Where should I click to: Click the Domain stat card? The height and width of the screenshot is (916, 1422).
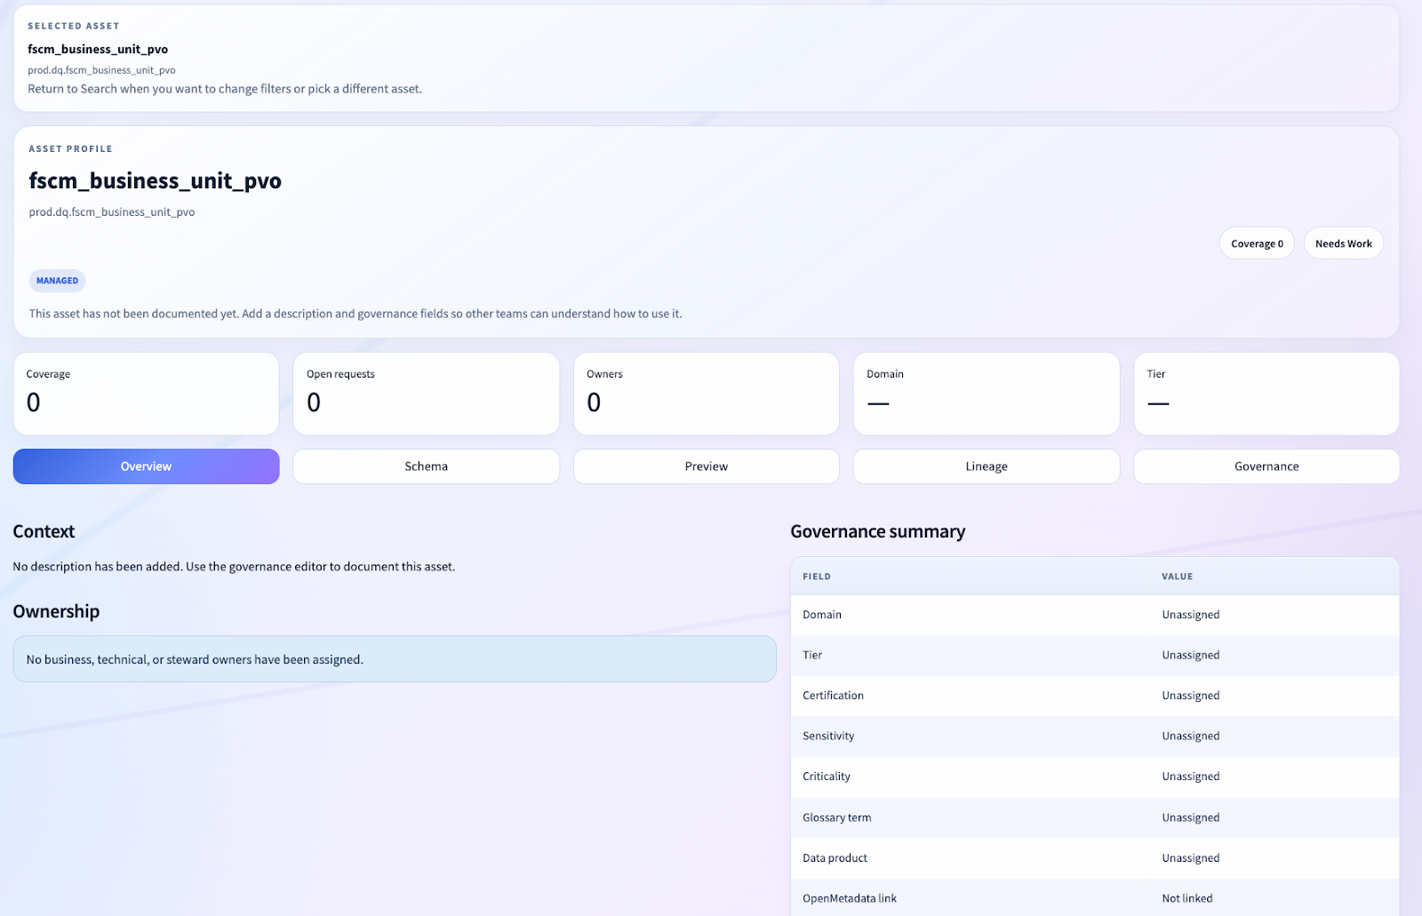pyautogui.click(x=986, y=394)
